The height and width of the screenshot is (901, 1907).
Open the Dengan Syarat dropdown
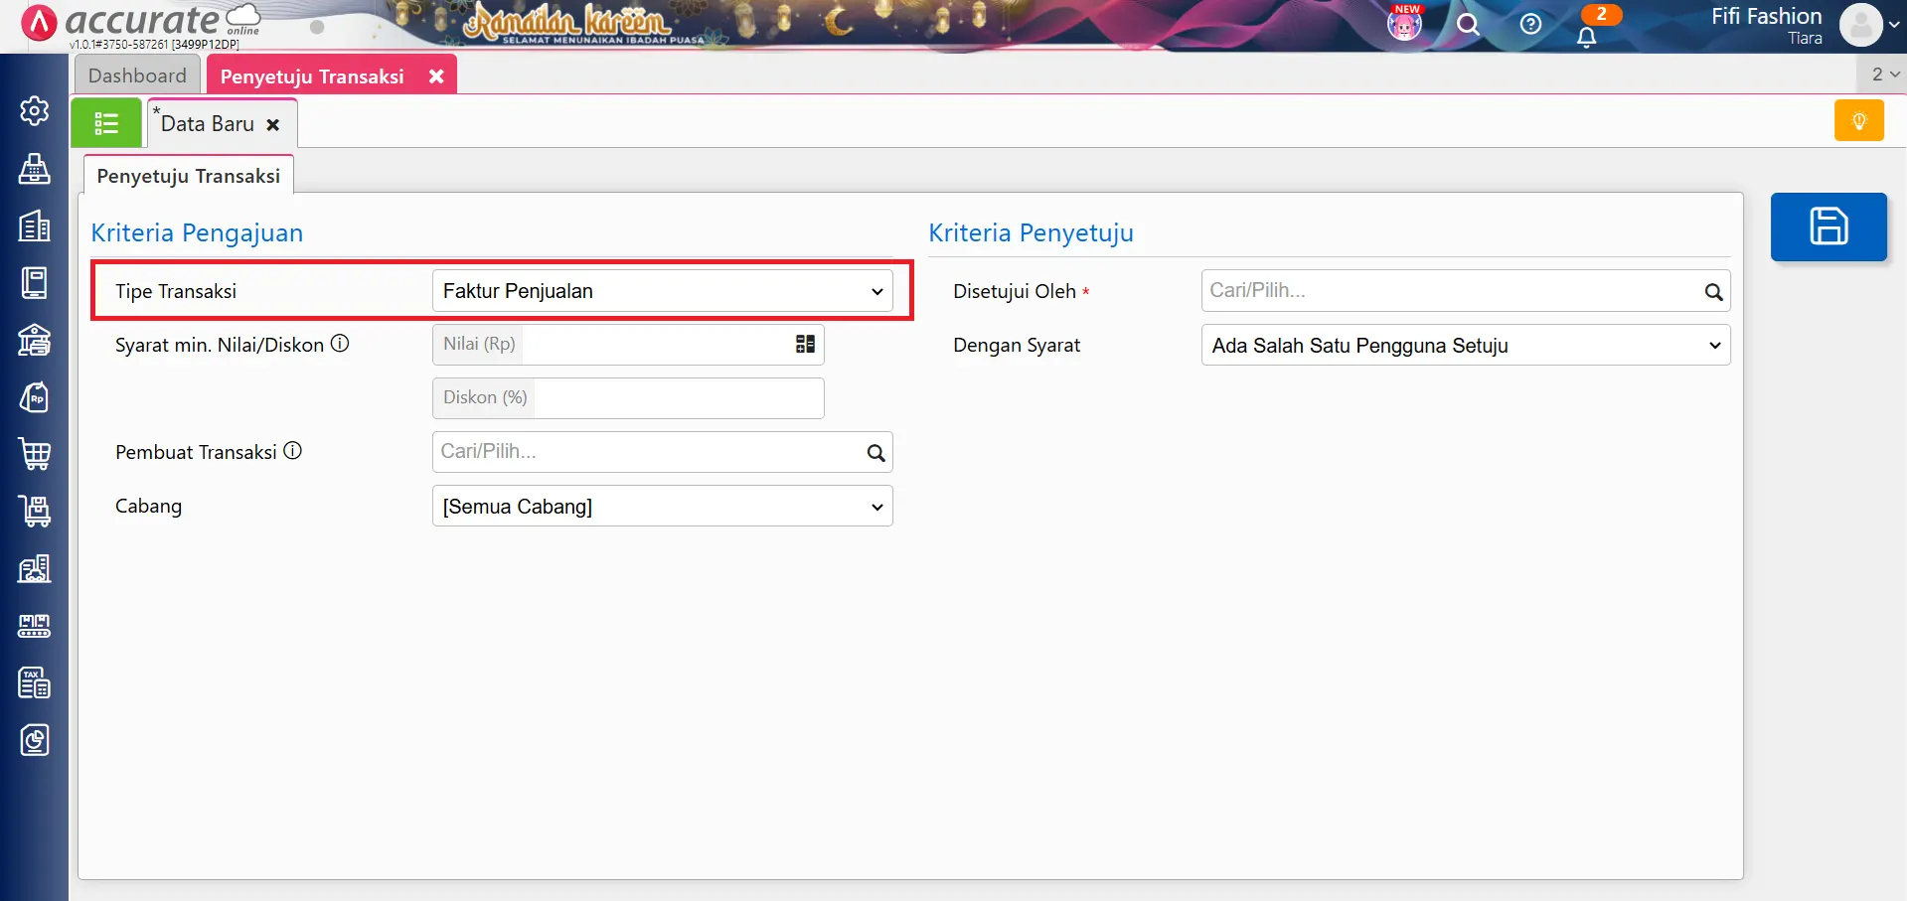click(1465, 346)
